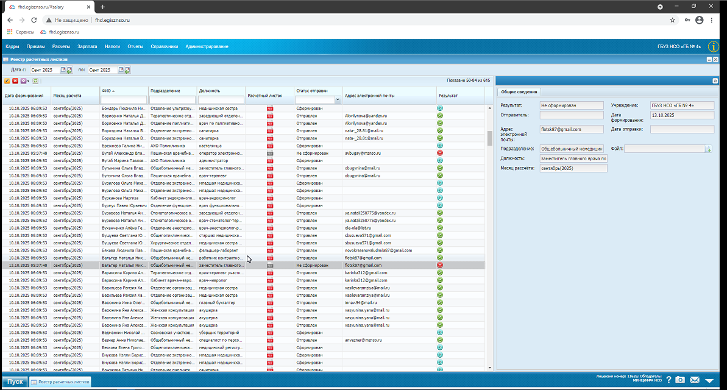Collapse the right details panel
Image resolution: width=727 pixels, height=390 pixels.
click(715, 80)
